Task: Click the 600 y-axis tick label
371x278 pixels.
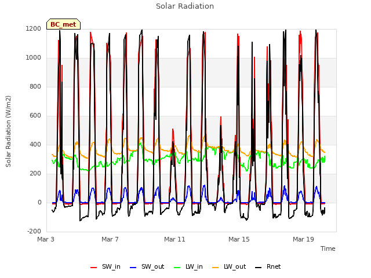Action: tap(35, 116)
